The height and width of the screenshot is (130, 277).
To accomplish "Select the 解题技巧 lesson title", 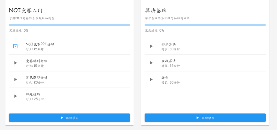I will [x=33, y=94].
